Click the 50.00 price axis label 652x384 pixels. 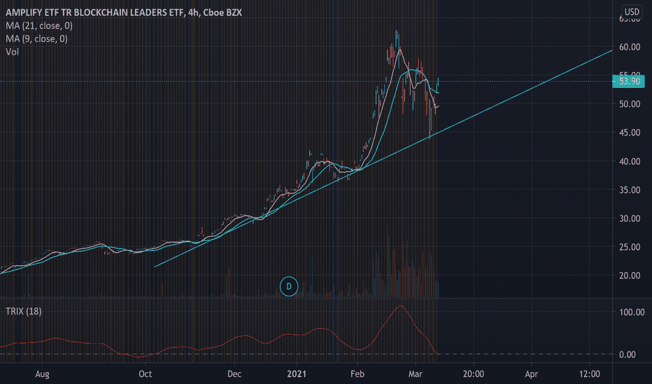tap(630, 104)
